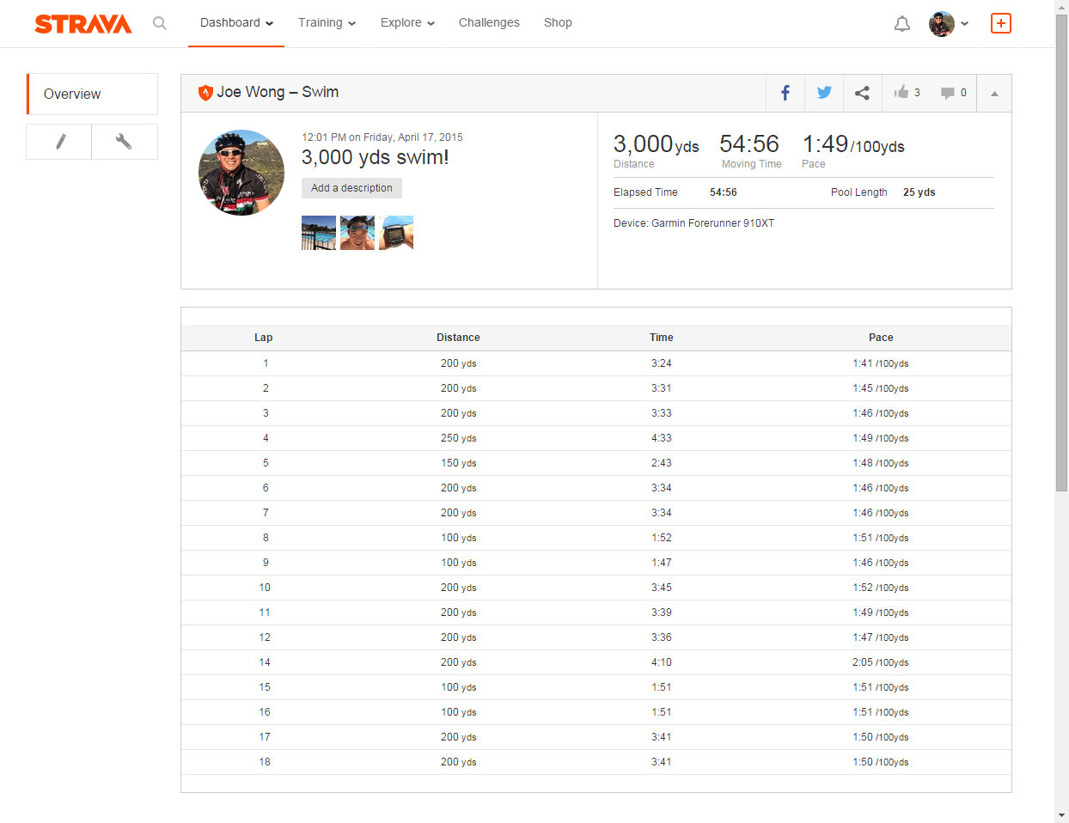This screenshot has height=823, width=1069.
Task: Open the wrench actions icon
Action: (x=125, y=142)
